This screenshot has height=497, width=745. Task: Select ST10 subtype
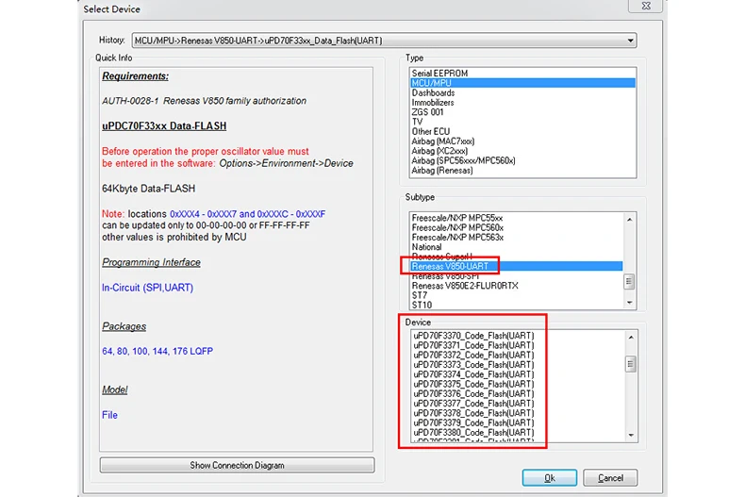click(517, 305)
